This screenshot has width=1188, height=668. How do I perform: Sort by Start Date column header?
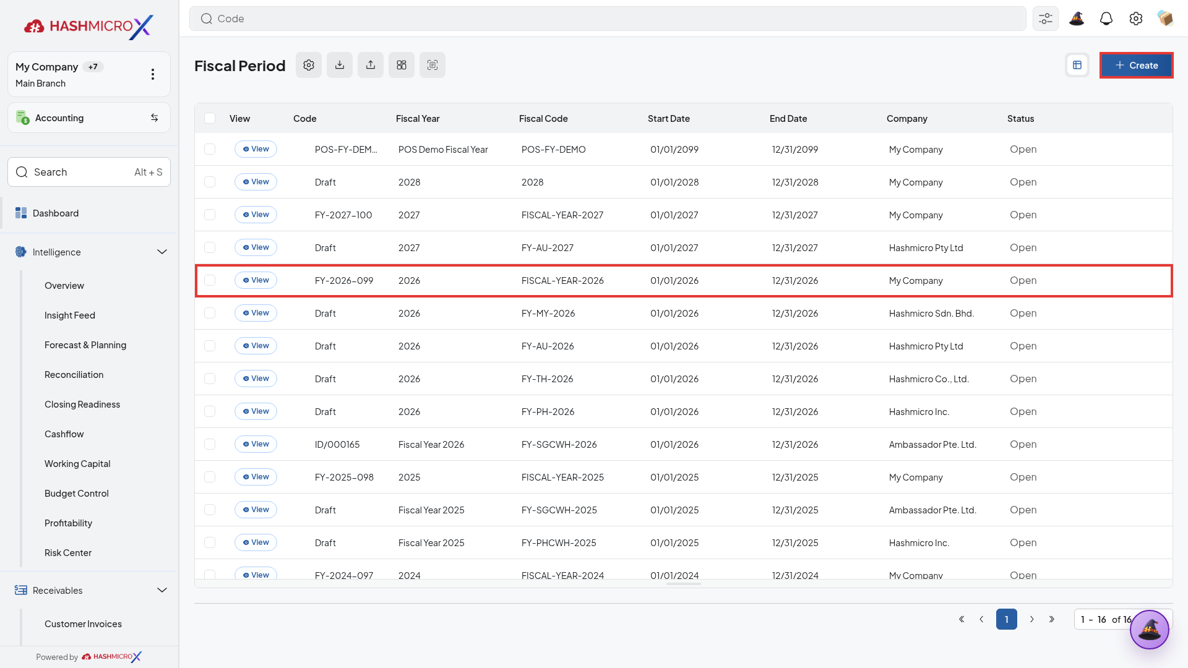click(x=669, y=118)
